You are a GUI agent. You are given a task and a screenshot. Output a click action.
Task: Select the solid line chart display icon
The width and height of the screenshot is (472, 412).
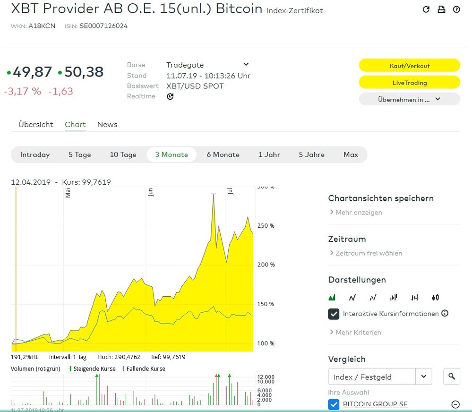352,297
